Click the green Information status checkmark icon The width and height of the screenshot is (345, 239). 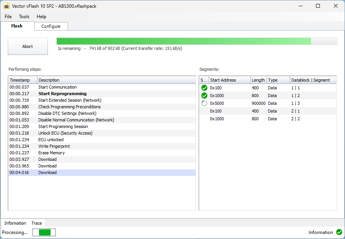tap(339, 232)
